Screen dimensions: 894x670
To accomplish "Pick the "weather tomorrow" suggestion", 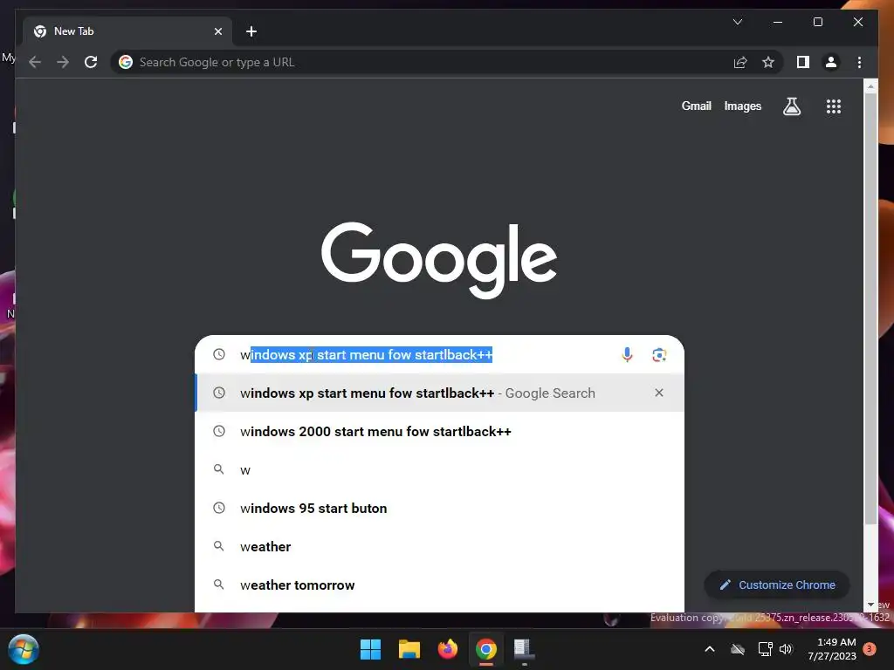I will (439, 585).
